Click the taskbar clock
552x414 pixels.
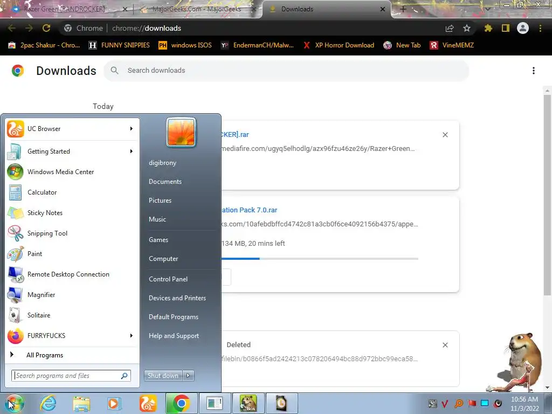point(525,404)
